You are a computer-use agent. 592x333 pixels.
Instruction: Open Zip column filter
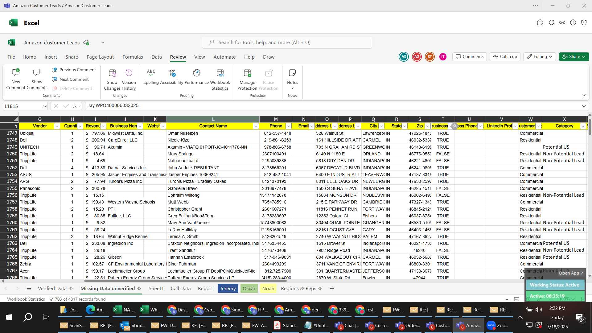tap(428, 126)
